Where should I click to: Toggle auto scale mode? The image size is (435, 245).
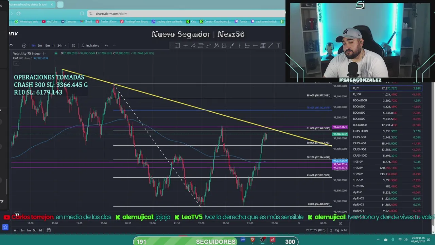pos(344,230)
